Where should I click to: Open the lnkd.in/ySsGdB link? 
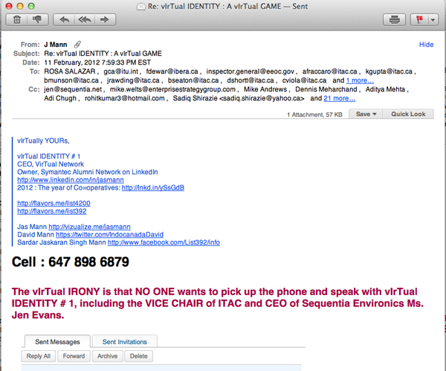153,188
